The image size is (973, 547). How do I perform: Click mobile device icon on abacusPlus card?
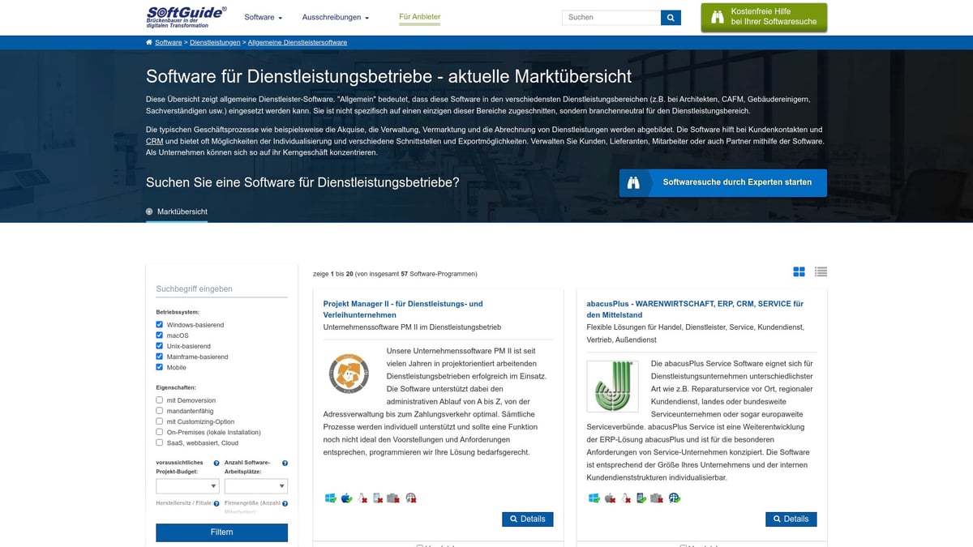click(641, 498)
